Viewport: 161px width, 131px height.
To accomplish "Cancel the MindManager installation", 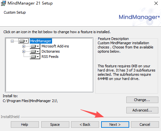I will (x=145, y=124).
